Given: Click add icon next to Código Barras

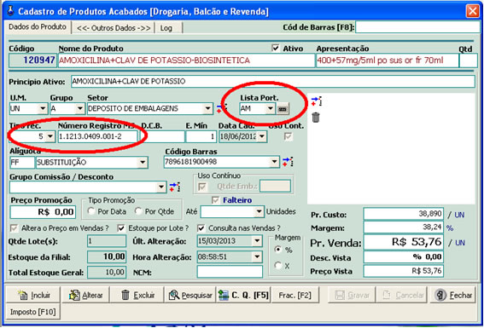Looking at the screenshot, I should [x=288, y=162].
